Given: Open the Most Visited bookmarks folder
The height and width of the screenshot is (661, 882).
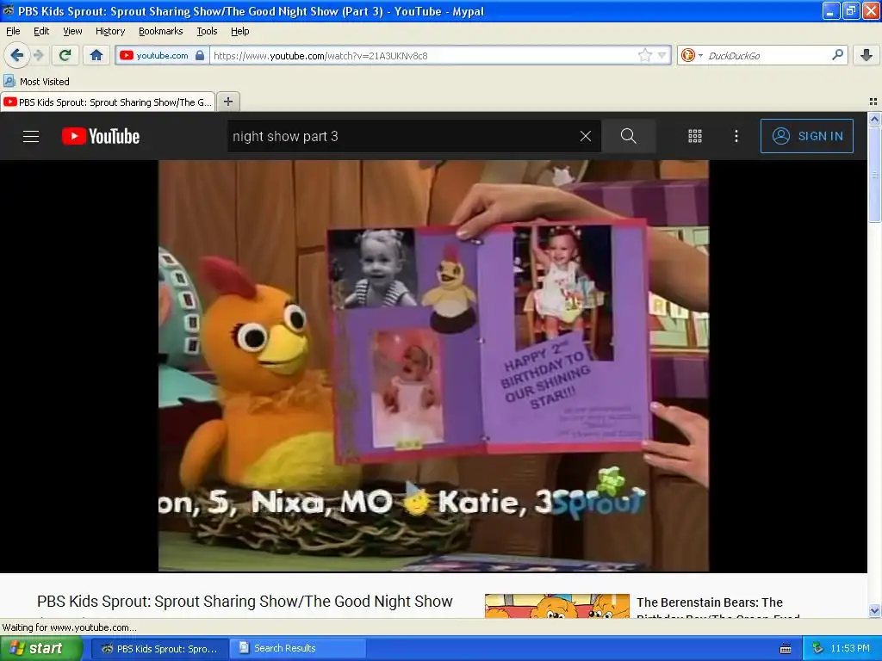Looking at the screenshot, I should point(36,82).
